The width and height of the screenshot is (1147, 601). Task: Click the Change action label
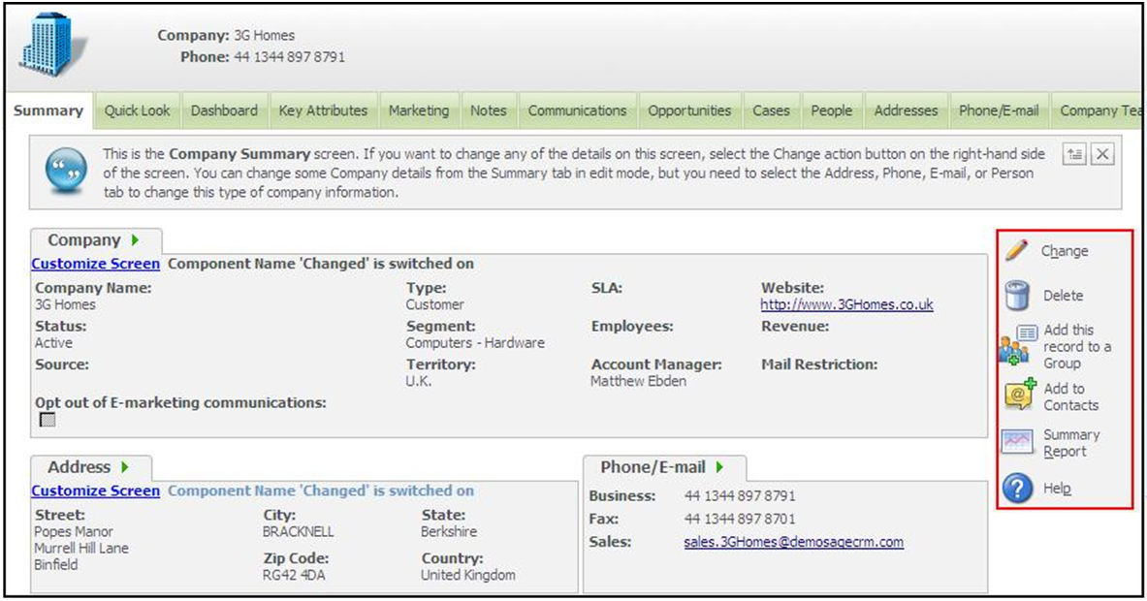(x=1065, y=251)
